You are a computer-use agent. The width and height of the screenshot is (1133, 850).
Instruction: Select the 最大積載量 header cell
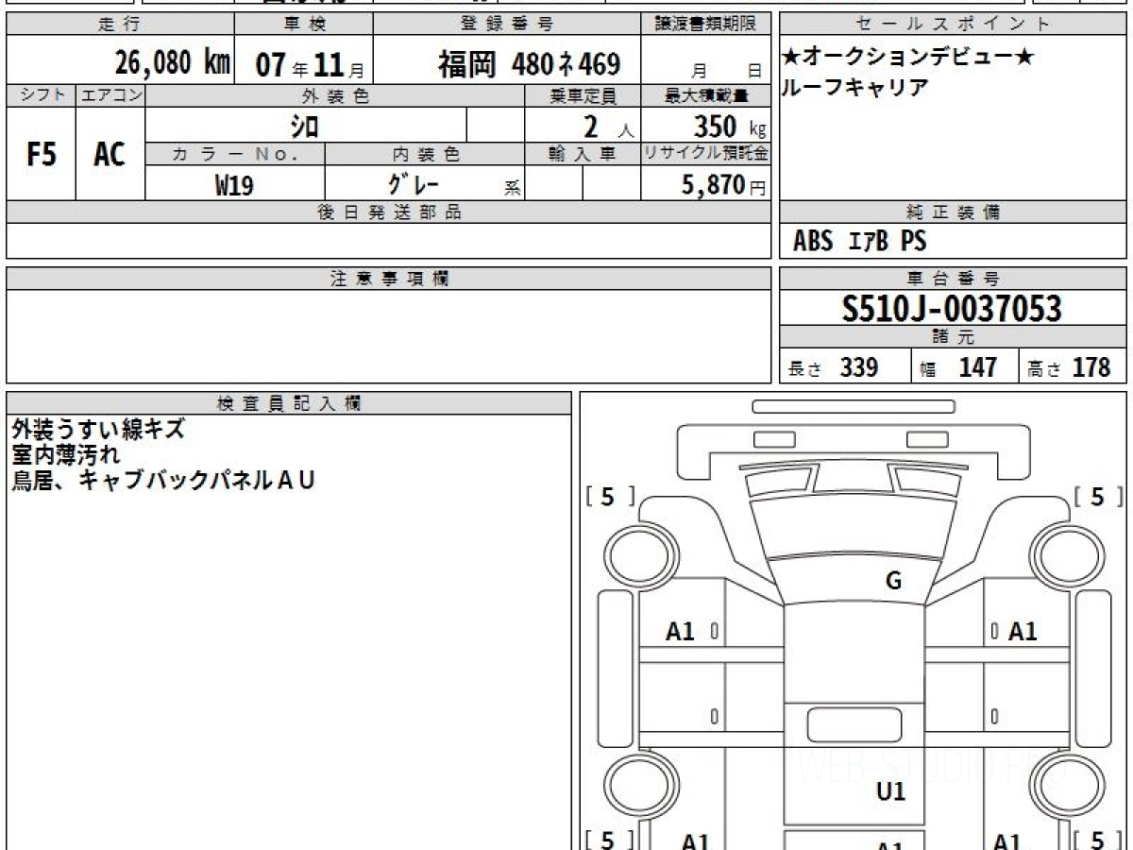pos(706,95)
